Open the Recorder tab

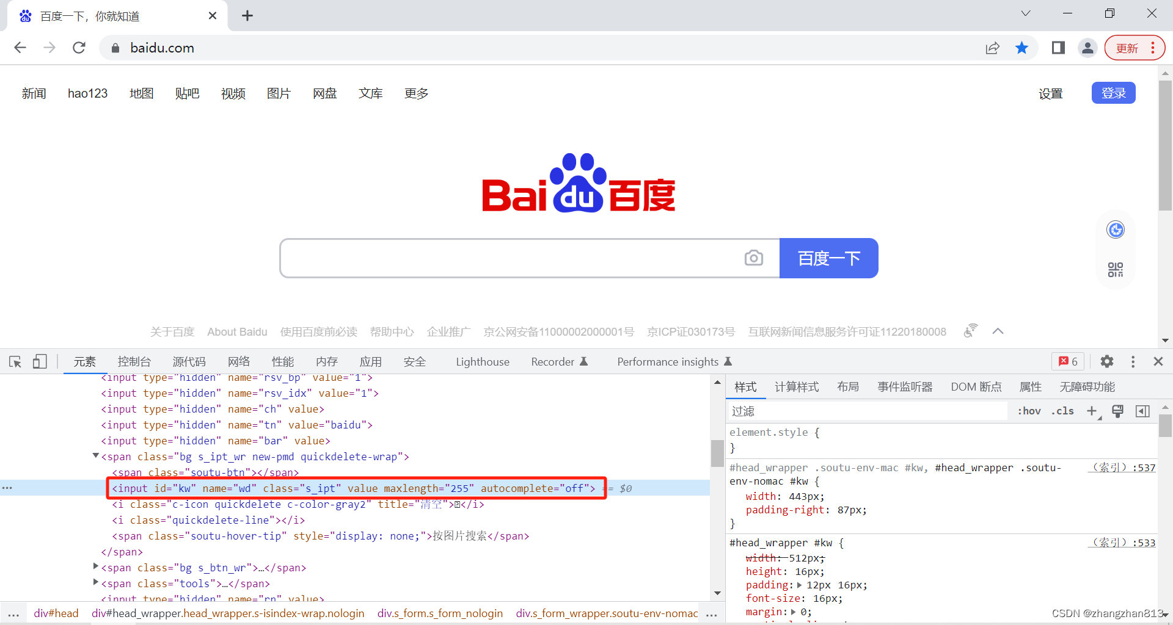coord(560,362)
